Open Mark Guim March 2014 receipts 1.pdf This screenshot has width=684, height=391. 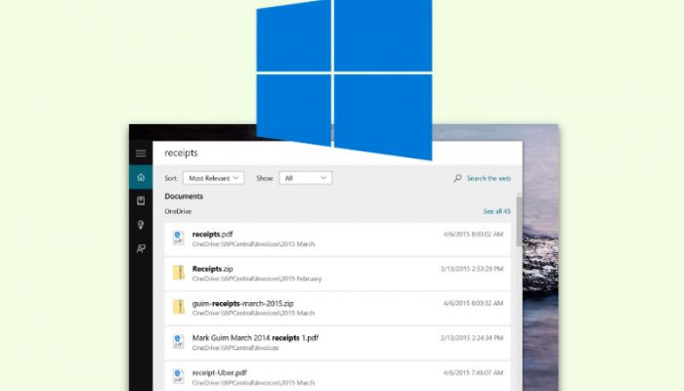point(255,338)
